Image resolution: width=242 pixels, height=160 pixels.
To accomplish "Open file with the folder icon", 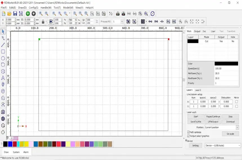I will [9, 14].
